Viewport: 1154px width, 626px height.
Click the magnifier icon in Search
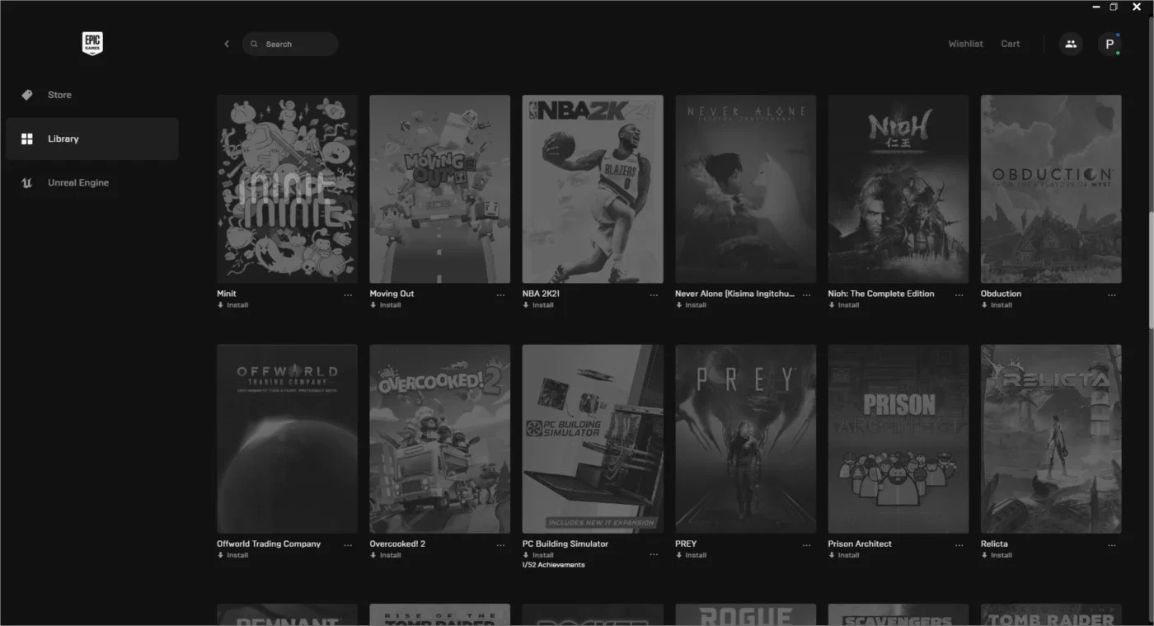coord(255,44)
